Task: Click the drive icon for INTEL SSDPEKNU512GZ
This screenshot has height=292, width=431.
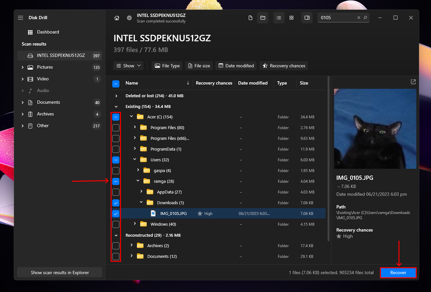Action: pos(30,56)
